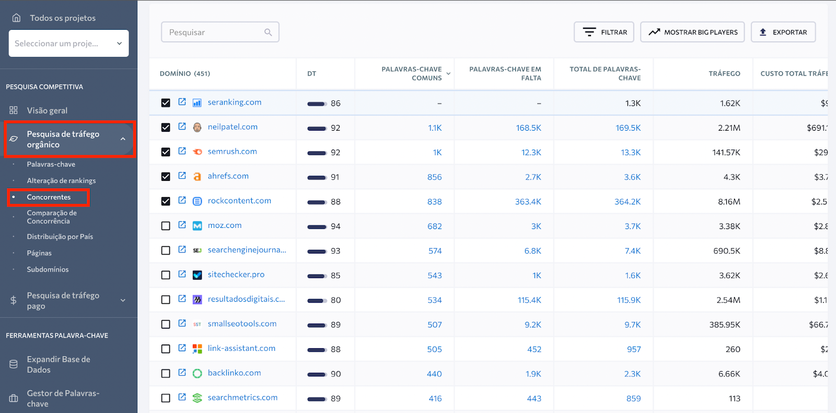The height and width of the screenshot is (413, 836).
Task: Click the FILTRAR button
Action: (x=604, y=32)
